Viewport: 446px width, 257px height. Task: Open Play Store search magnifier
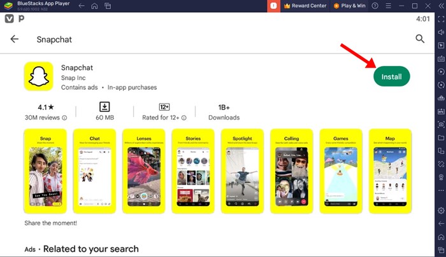coord(420,39)
